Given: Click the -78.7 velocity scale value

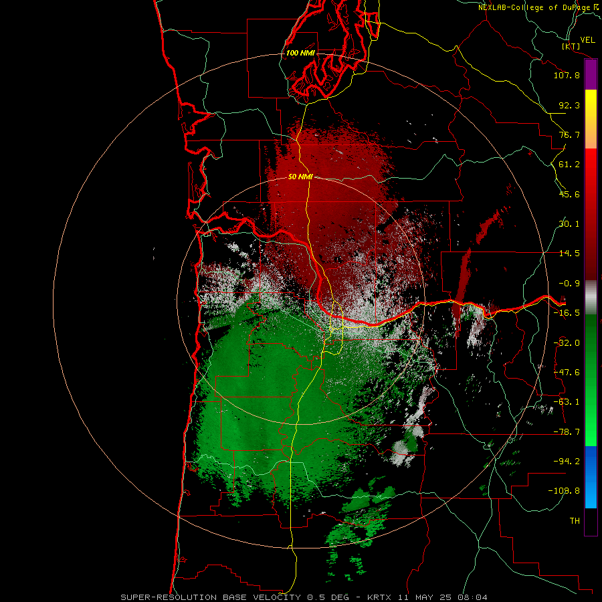Looking at the screenshot, I should tap(567, 432).
